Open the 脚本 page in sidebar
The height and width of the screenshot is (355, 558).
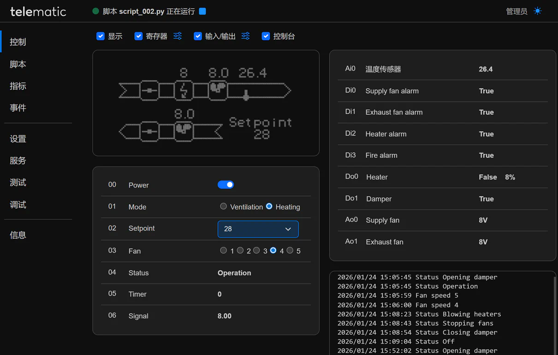click(x=18, y=64)
